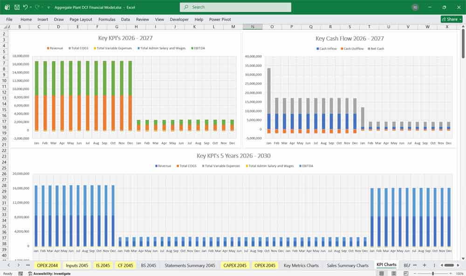Select column T header
The width and height of the screenshot is (466, 276).
coord(369,27)
